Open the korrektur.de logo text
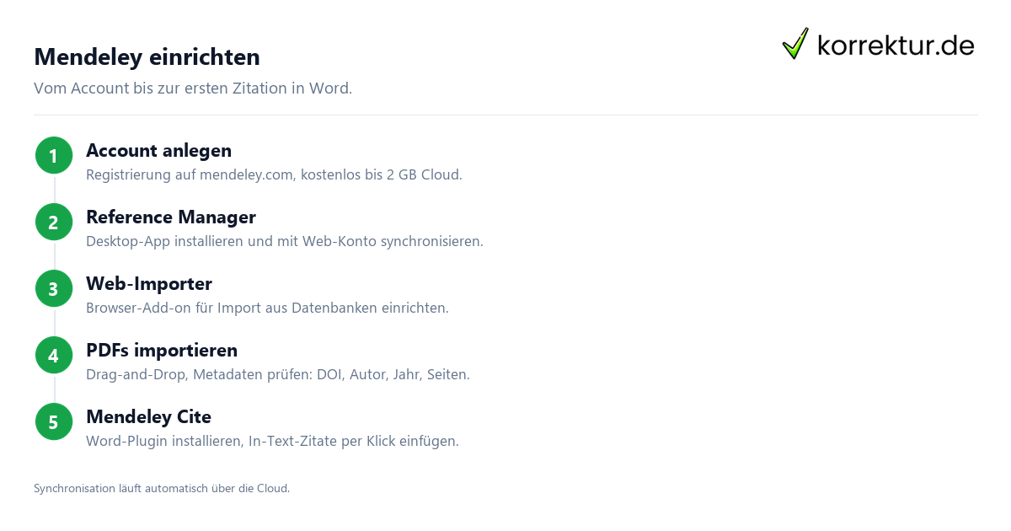The height and width of the screenshot is (531, 1011). pos(896,46)
